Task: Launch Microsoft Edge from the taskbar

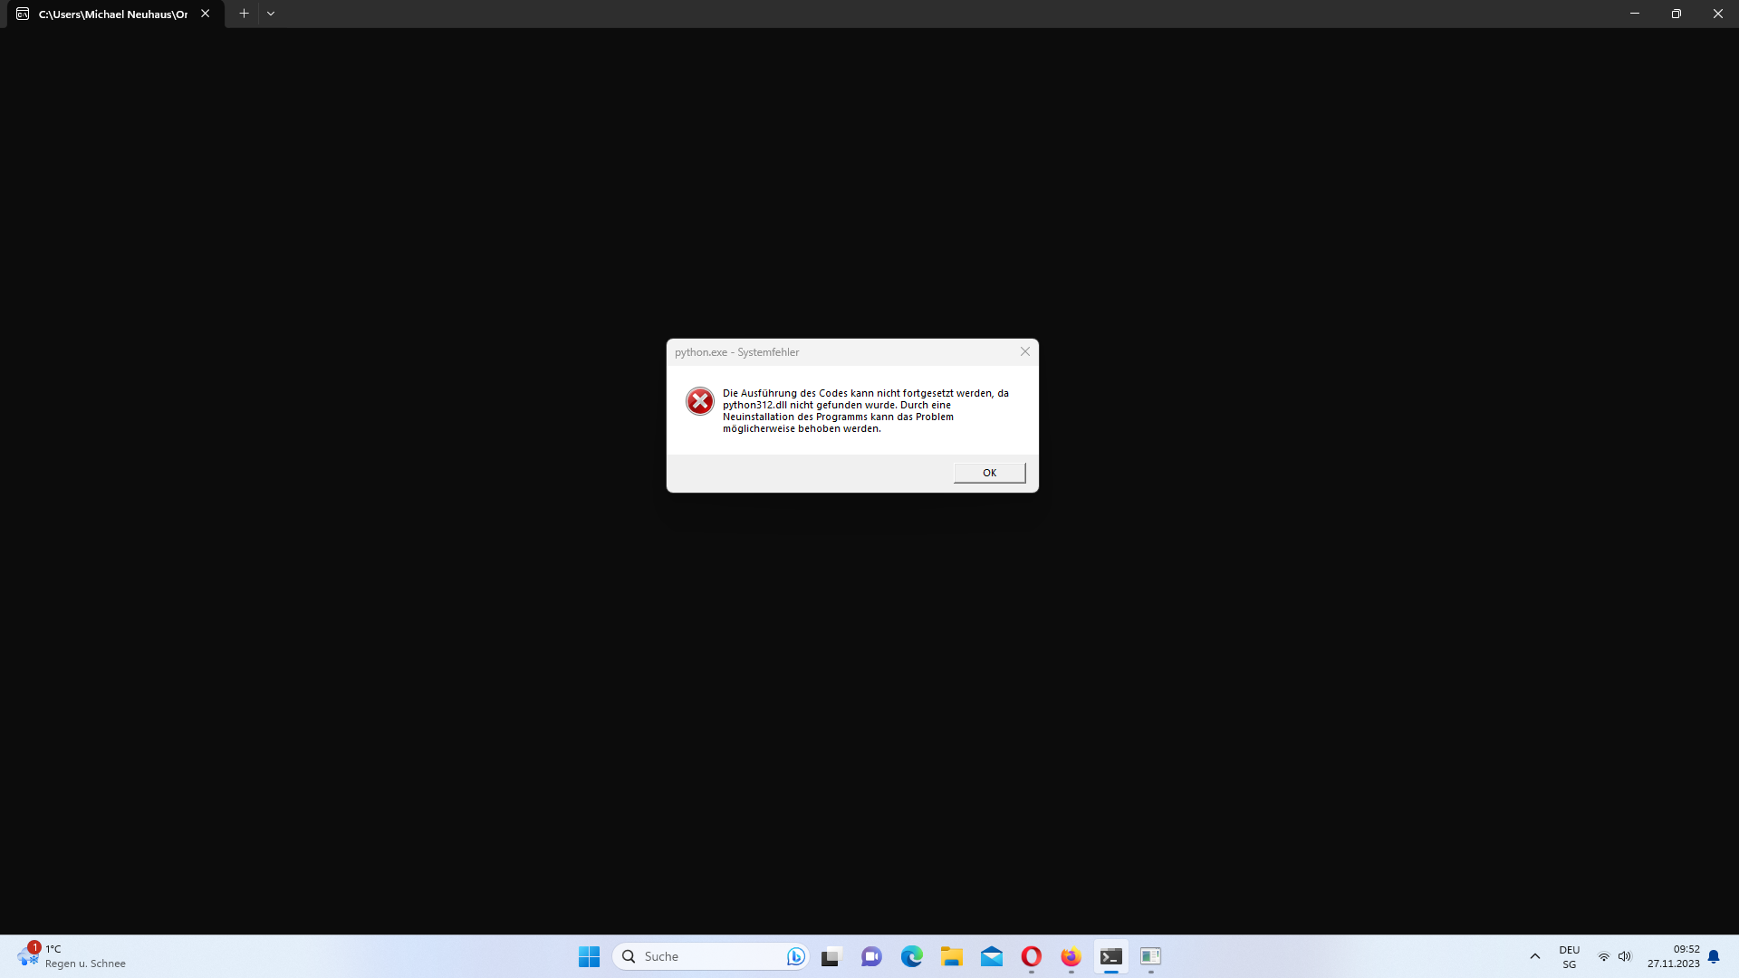Action: (911, 956)
